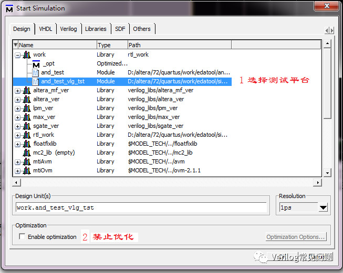Select the and_test_vlg_tst module row
The width and height of the screenshot is (343, 273).
(122, 82)
